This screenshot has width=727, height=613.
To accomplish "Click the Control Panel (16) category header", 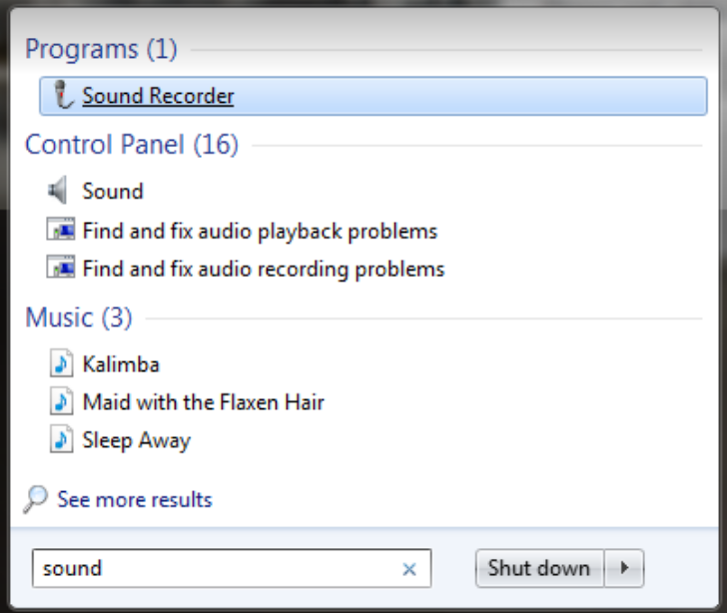I will pyautogui.click(x=132, y=145).
